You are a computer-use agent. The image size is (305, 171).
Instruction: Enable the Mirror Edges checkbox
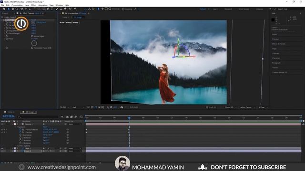tap(32, 36)
